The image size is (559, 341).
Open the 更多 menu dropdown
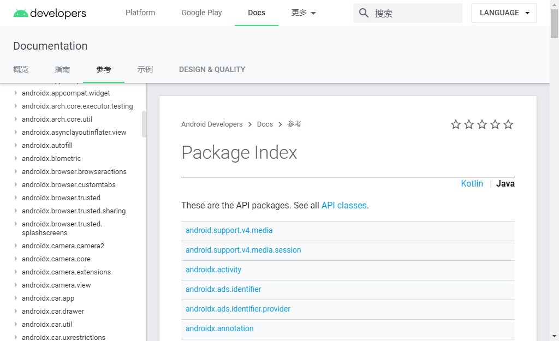304,13
